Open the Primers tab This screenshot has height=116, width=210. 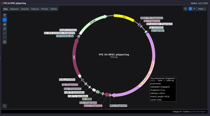coord(44,9)
